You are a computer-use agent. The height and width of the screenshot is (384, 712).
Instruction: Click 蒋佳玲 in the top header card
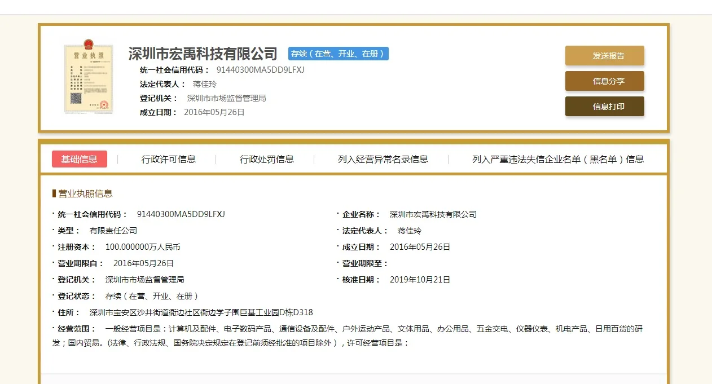pyautogui.click(x=205, y=84)
